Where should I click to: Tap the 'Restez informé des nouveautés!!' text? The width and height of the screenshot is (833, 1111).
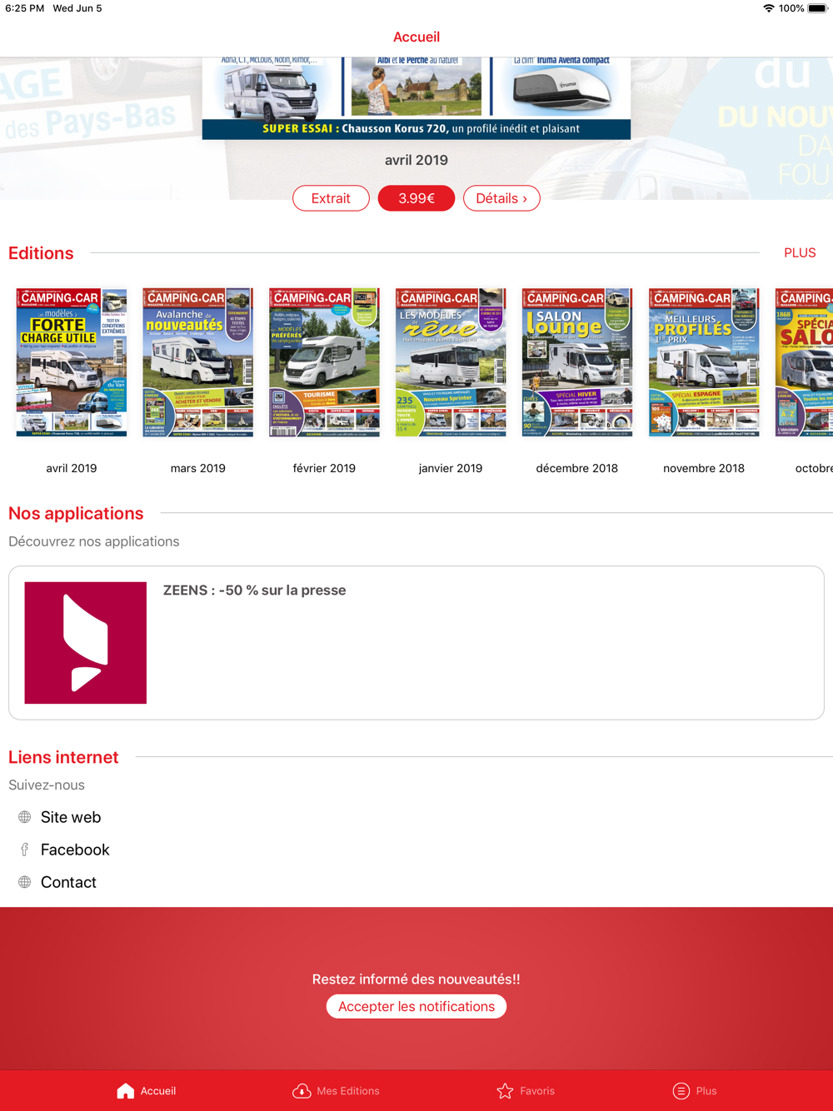[x=416, y=979]
